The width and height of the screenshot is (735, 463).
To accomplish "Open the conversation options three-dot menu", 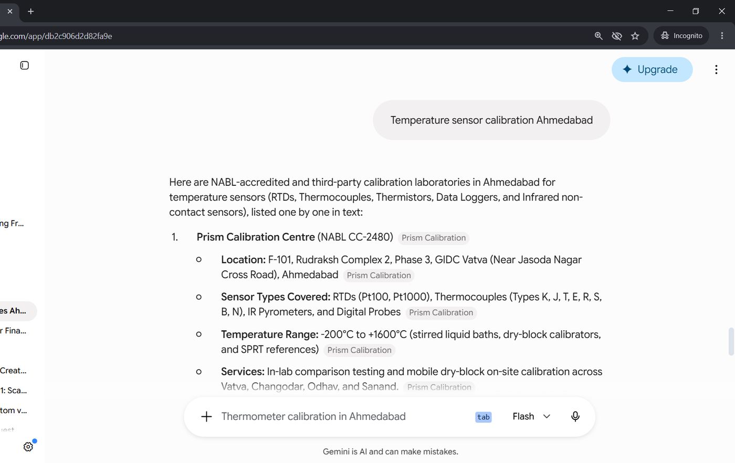I will [x=716, y=69].
